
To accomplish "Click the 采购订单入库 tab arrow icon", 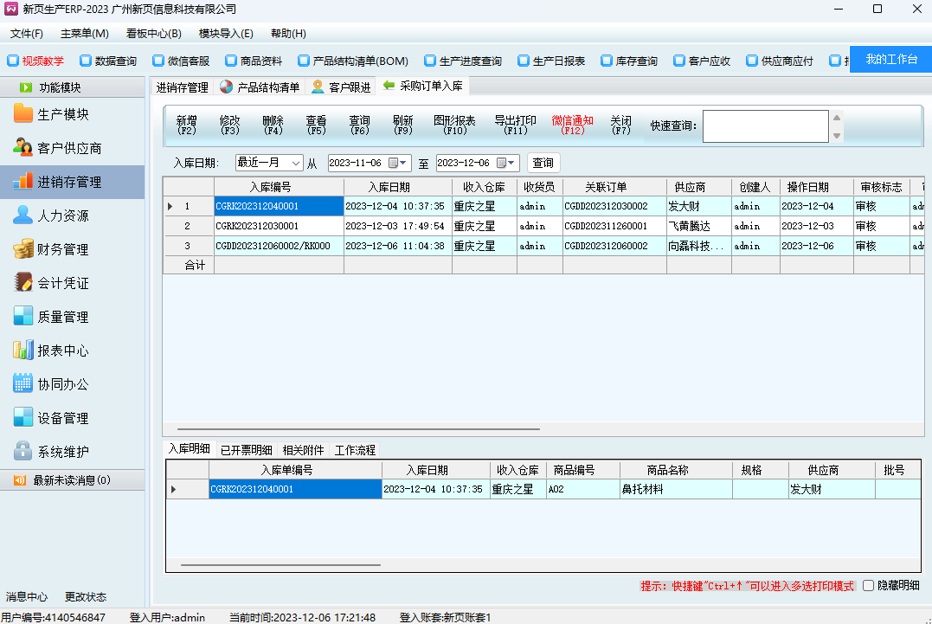I will pyautogui.click(x=389, y=86).
